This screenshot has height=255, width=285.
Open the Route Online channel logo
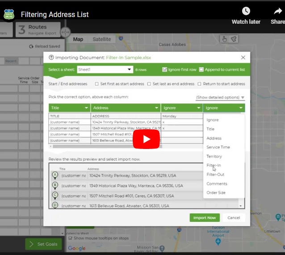tap(9, 14)
